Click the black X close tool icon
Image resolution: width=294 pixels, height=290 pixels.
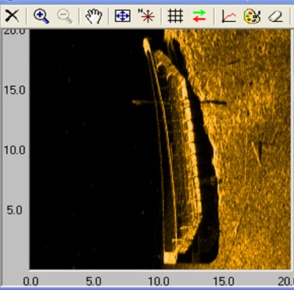pos(13,16)
